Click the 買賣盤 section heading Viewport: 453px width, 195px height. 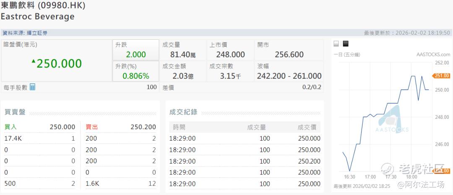coord(15,112)
